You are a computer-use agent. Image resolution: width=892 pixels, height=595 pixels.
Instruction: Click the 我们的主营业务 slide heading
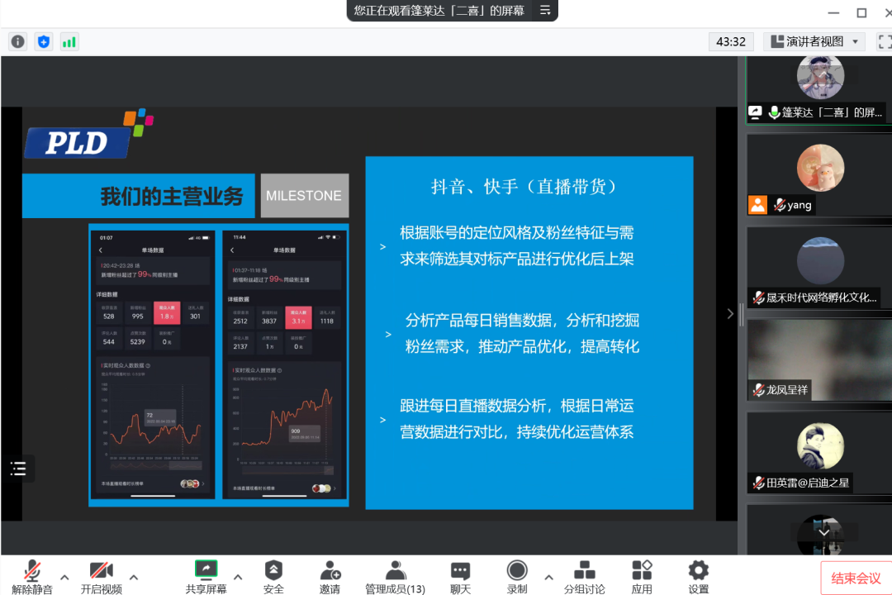(x=172, y=197)
